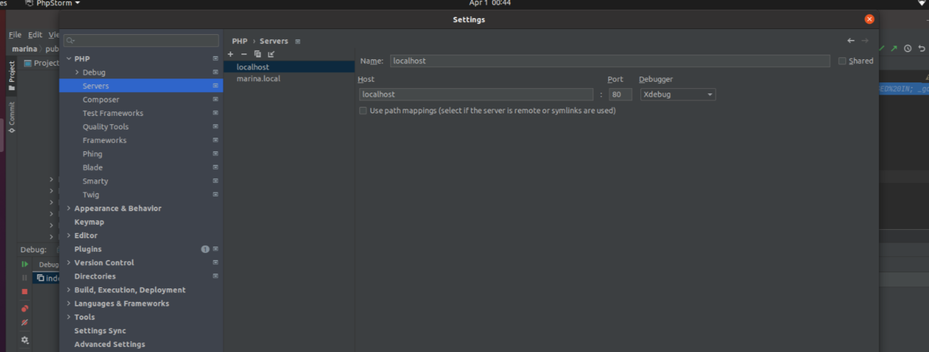The image size is (929, 352).
Task: Expand Build, Execution, Deployment group
Action: (68, 290)
